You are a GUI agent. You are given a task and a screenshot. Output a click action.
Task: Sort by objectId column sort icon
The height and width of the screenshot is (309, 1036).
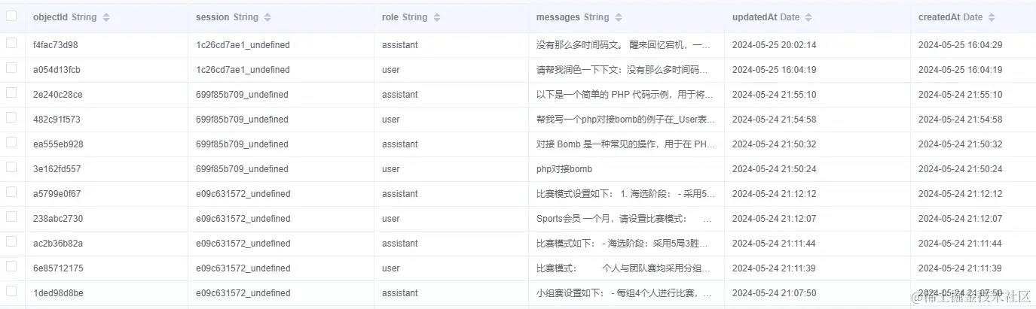(x=106, y=17)
